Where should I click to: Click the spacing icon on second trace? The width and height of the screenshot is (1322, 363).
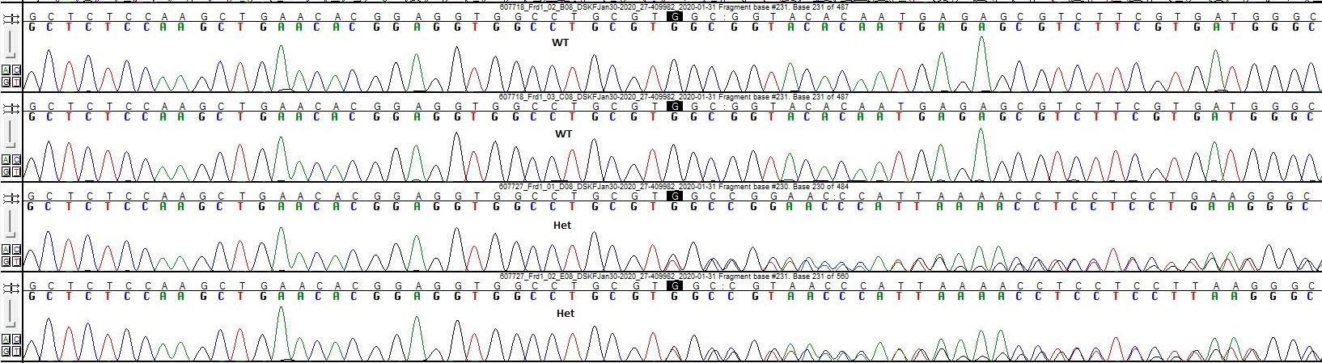point(11,108)
